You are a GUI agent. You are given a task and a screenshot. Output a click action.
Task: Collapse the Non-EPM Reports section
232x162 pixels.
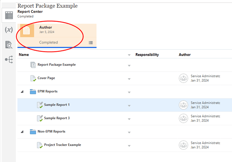(22, 132)
